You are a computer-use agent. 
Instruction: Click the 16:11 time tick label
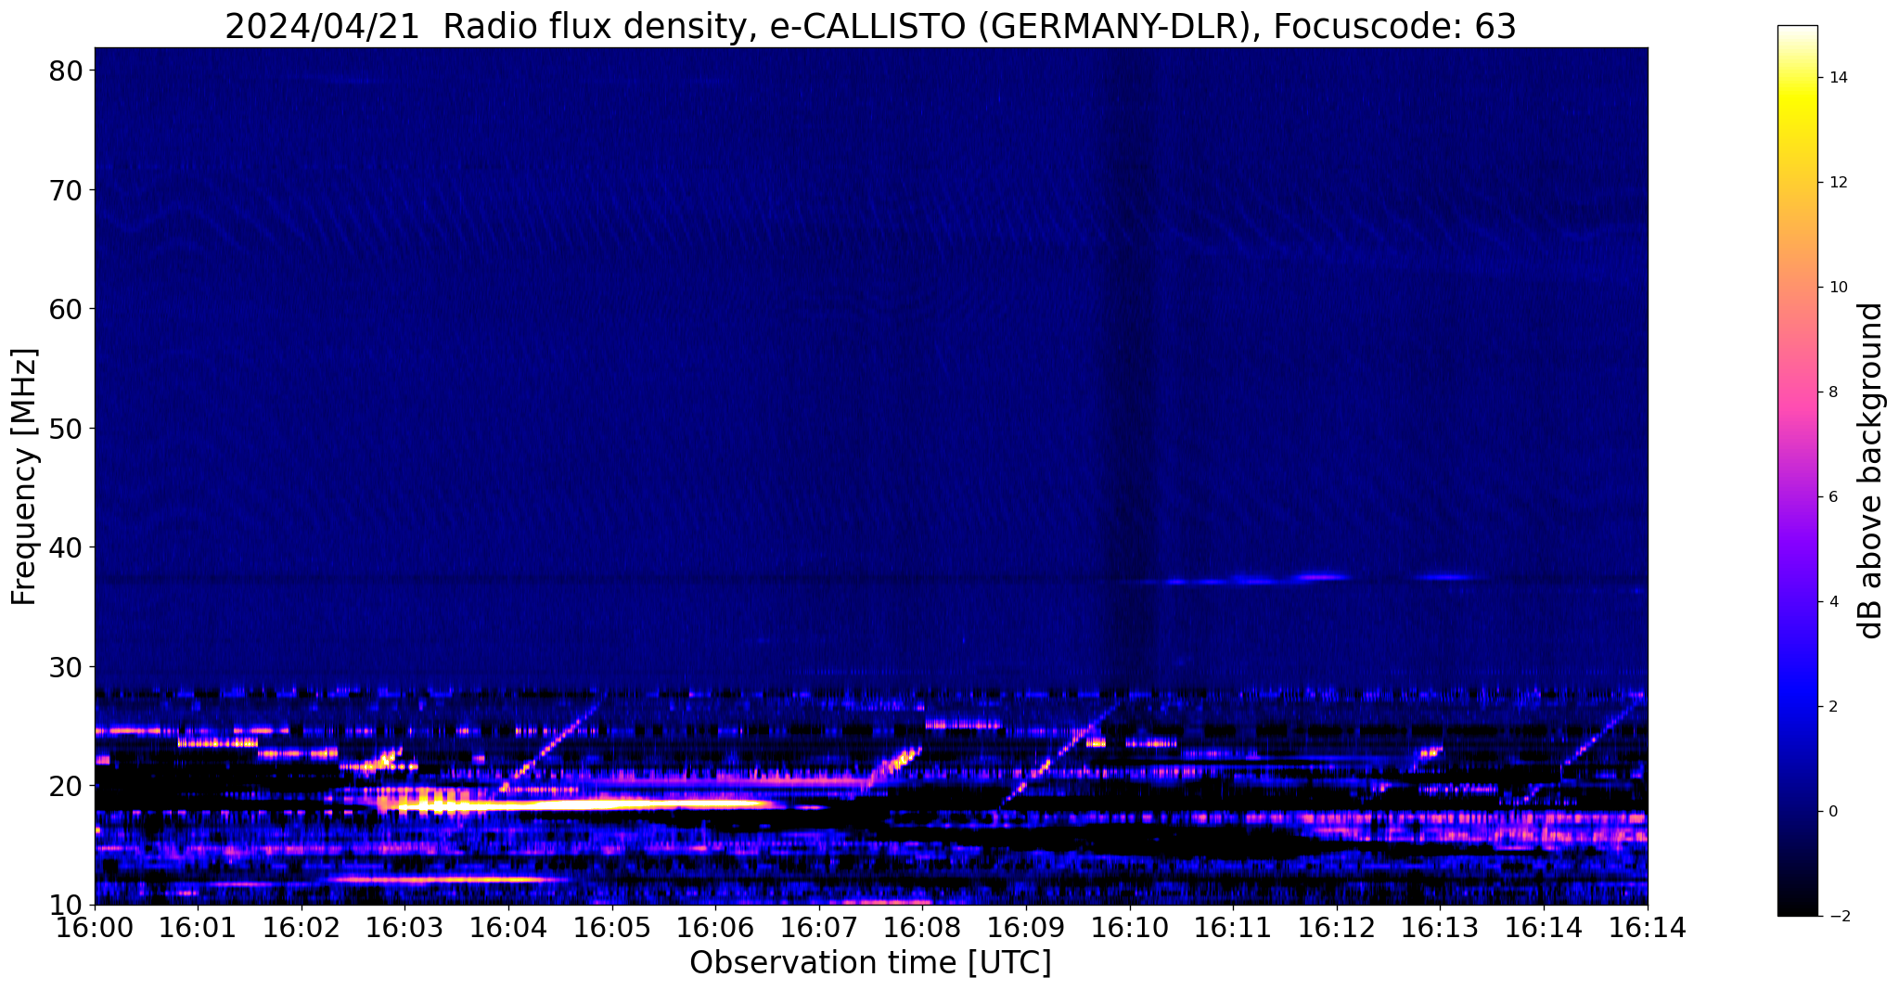(1233, 928)
